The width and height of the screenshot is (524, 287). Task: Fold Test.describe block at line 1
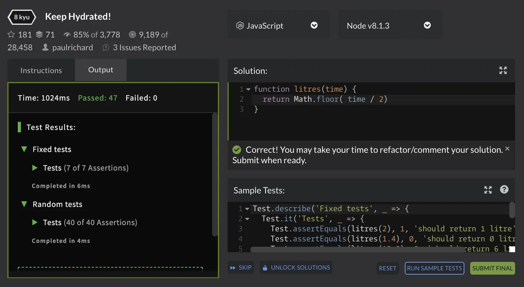247,209
